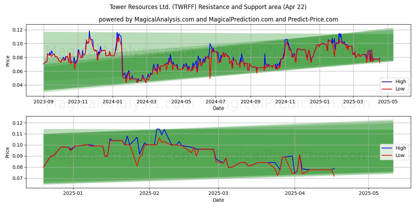The image size is (416, 208).
Task: Click the '2024-01' x-axis label
Action: (112, 102)
